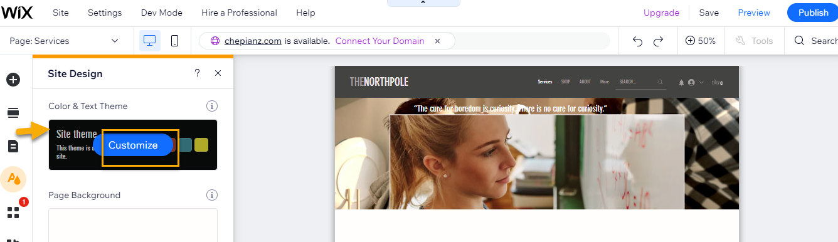
Task: Select the woman photo on the canvas
Action: (x=537, y=162)
